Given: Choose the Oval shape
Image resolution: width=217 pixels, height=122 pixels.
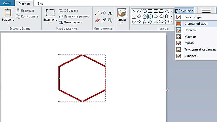Looking at the screenshot, I should pos(144,11).
